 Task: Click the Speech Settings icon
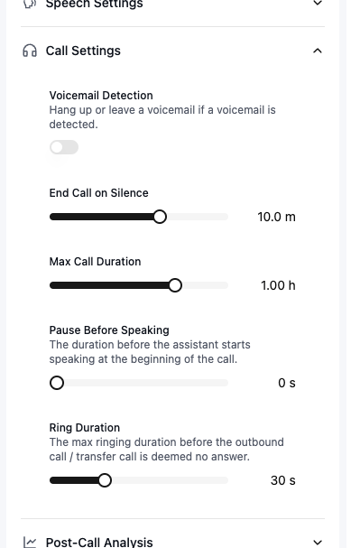pos(30,4)
